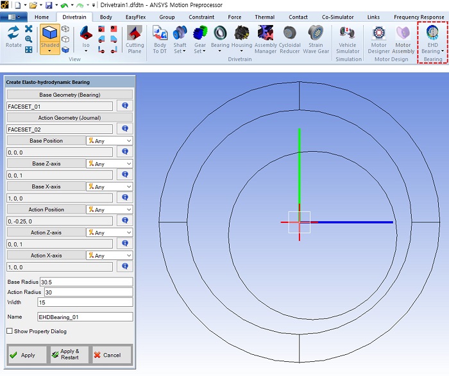449x376 pixels.
Task: Click the Base Radius input field
Action: [86, 282]
